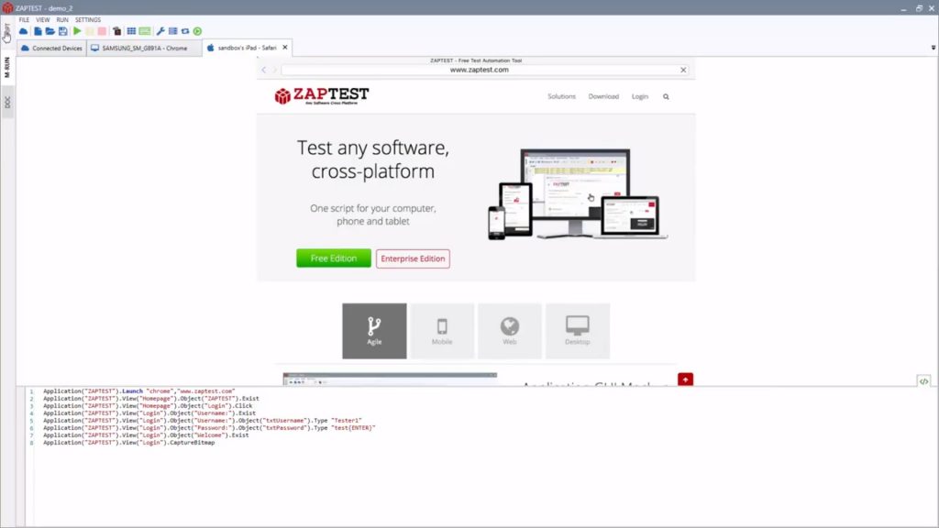Open the wrench tools icon

click(x=160, y=31)
